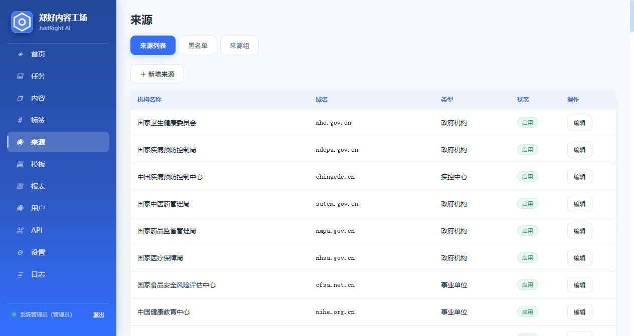Image resolution: width=634 pixels, height=336 pixels.
Task: Edit the 中国健康教育中心 row
Action: [x=579, y=312]
